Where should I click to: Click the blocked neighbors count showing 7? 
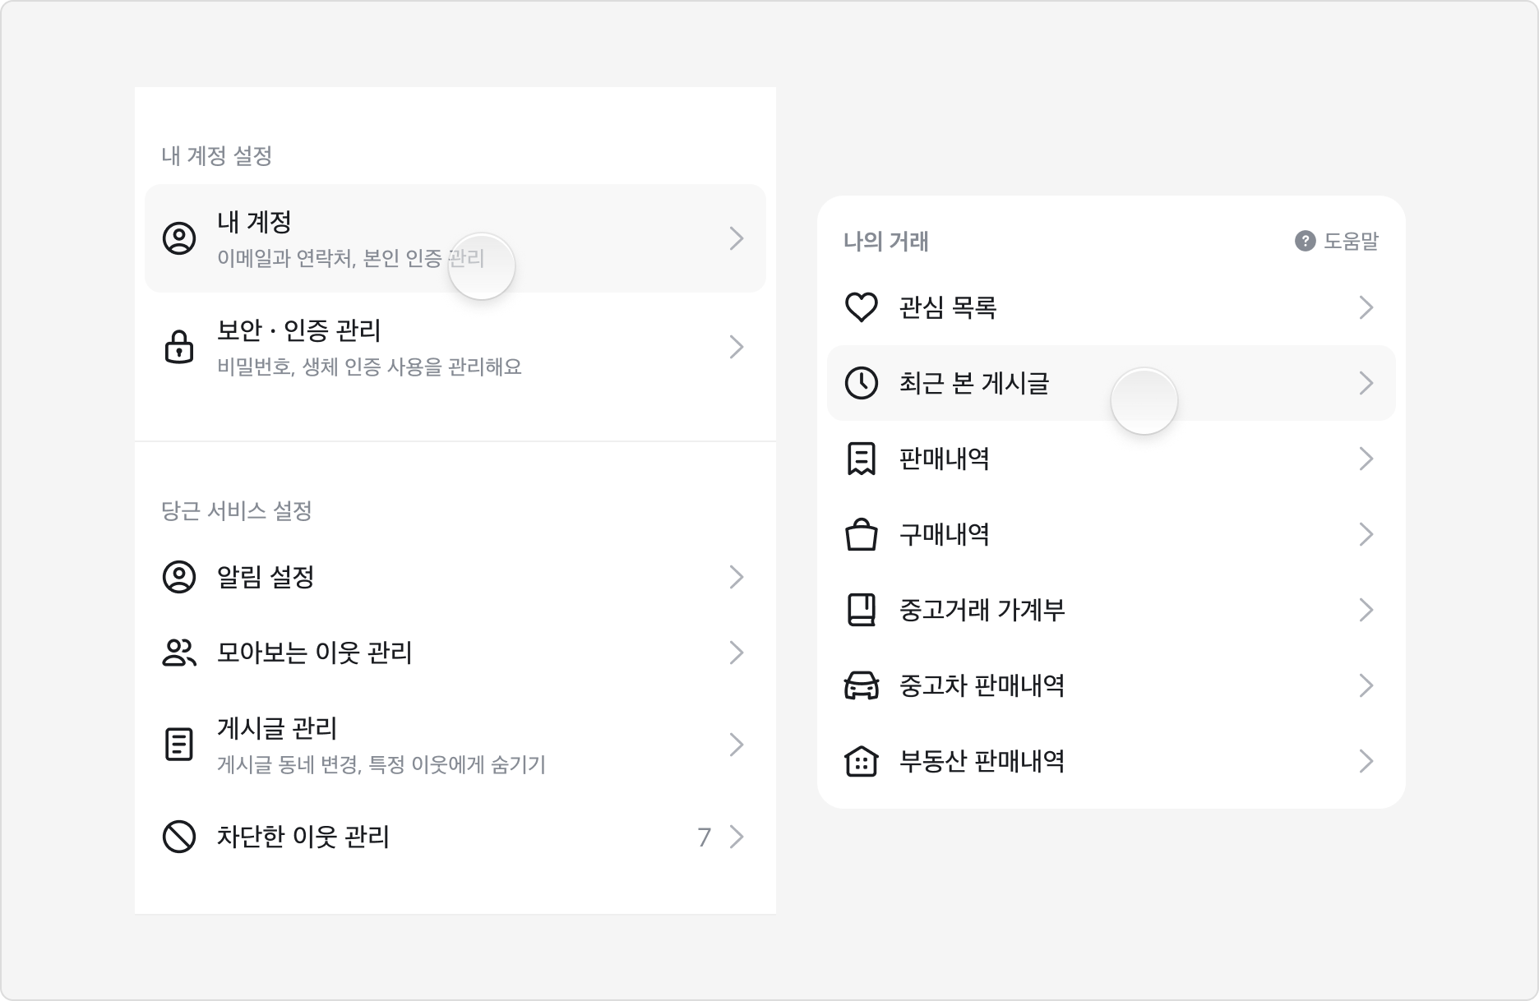703,837
